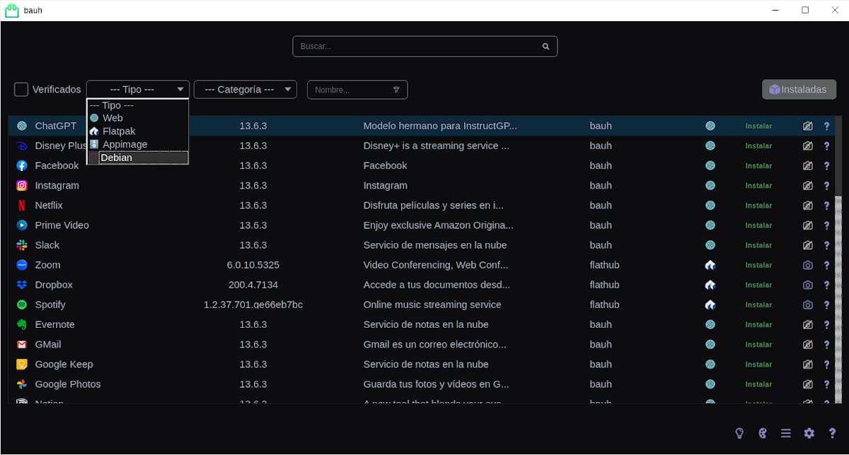
Task: Click the search magnifier icon
Action: [545, 47]
